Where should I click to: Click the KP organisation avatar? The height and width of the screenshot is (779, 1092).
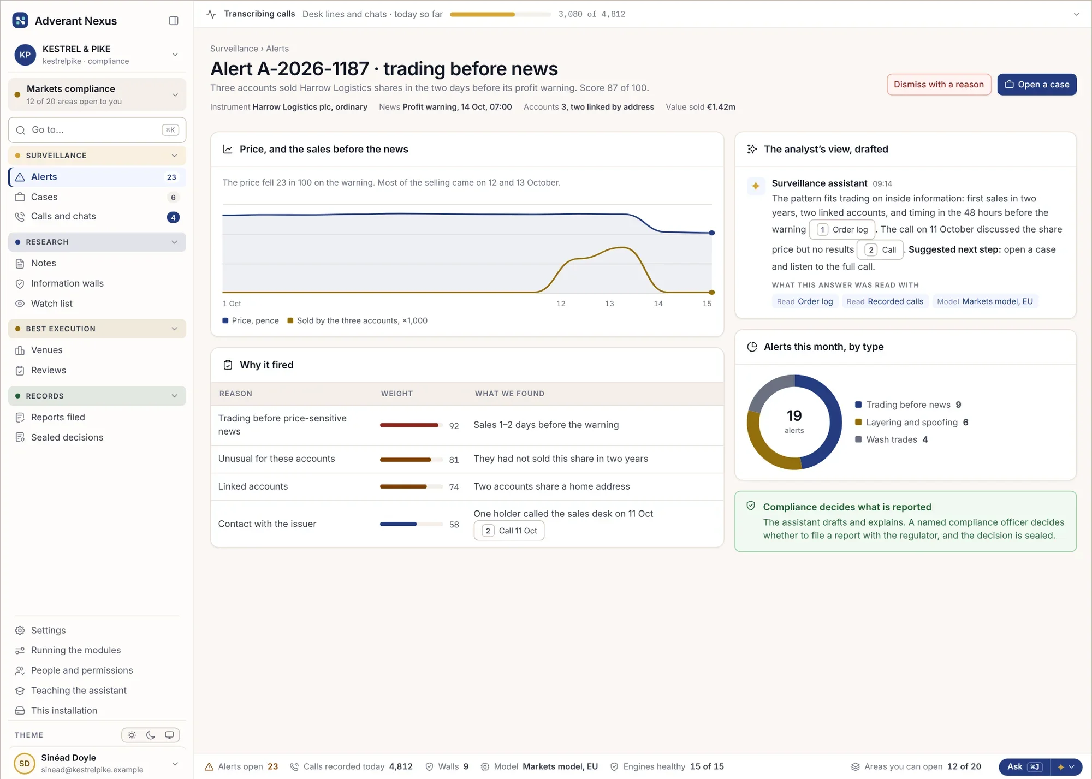point(25,55)
